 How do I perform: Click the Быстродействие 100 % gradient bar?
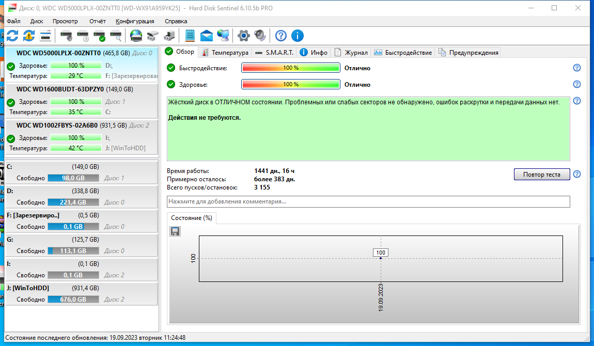(291, 68)
